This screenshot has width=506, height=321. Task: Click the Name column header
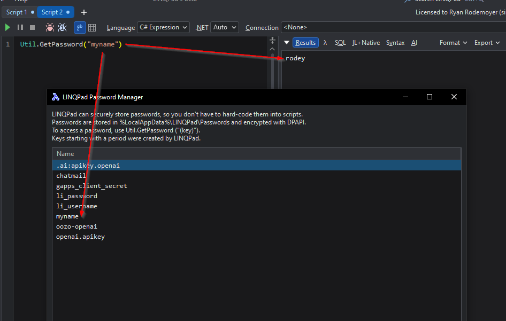[x=257, y=154]
